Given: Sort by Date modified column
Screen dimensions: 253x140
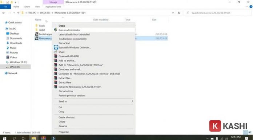Looking at the screenshot, I should click(x=101, y=20).
